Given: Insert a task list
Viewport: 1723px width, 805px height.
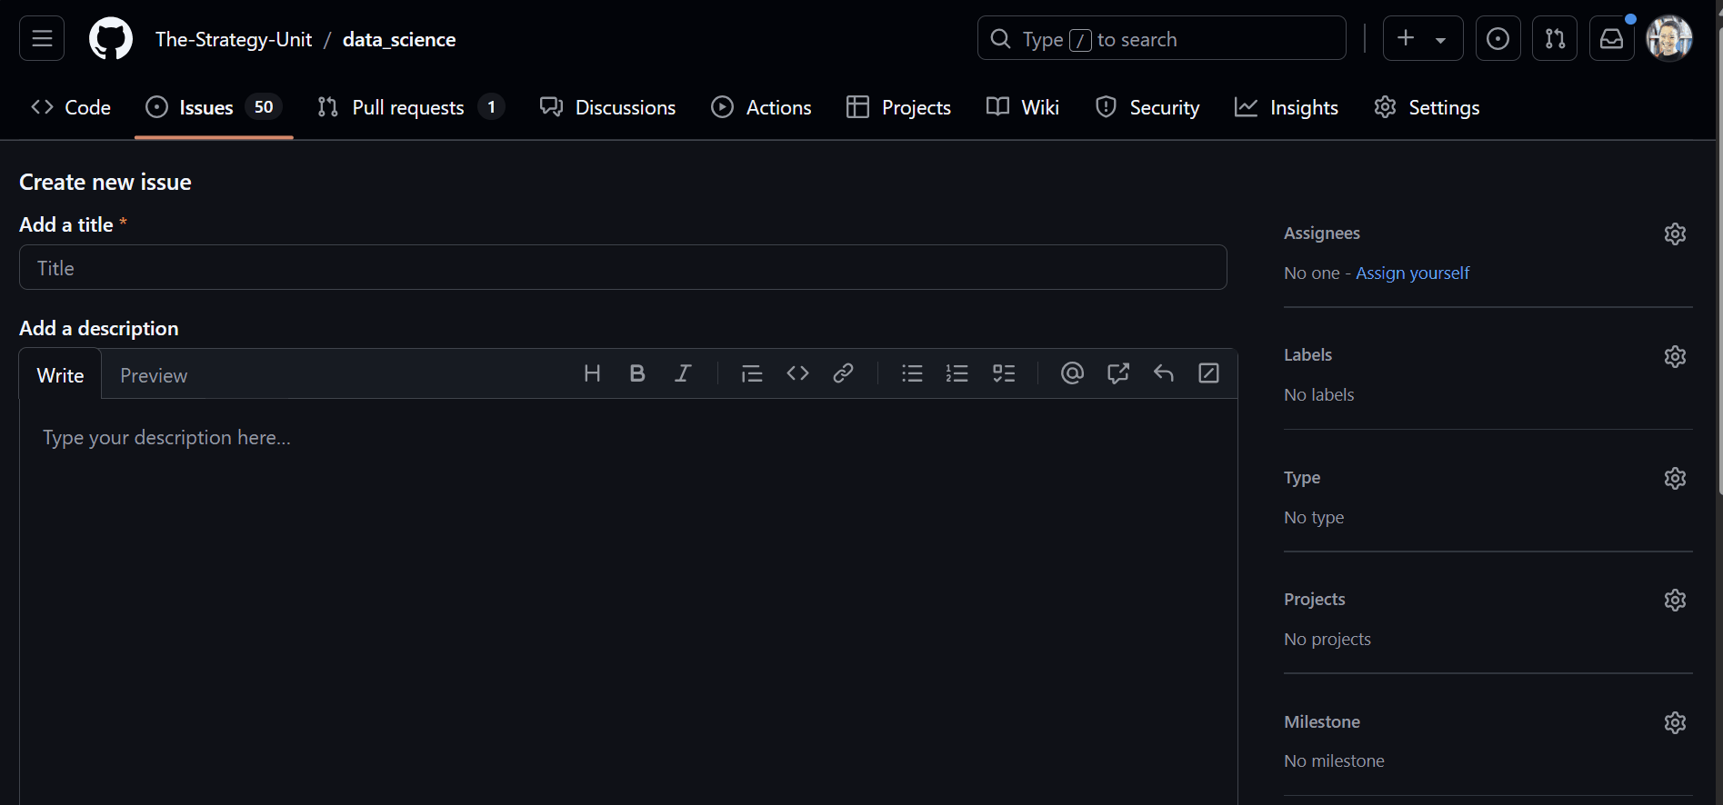Looking at the screenshot, I should tap(1003, 373).
